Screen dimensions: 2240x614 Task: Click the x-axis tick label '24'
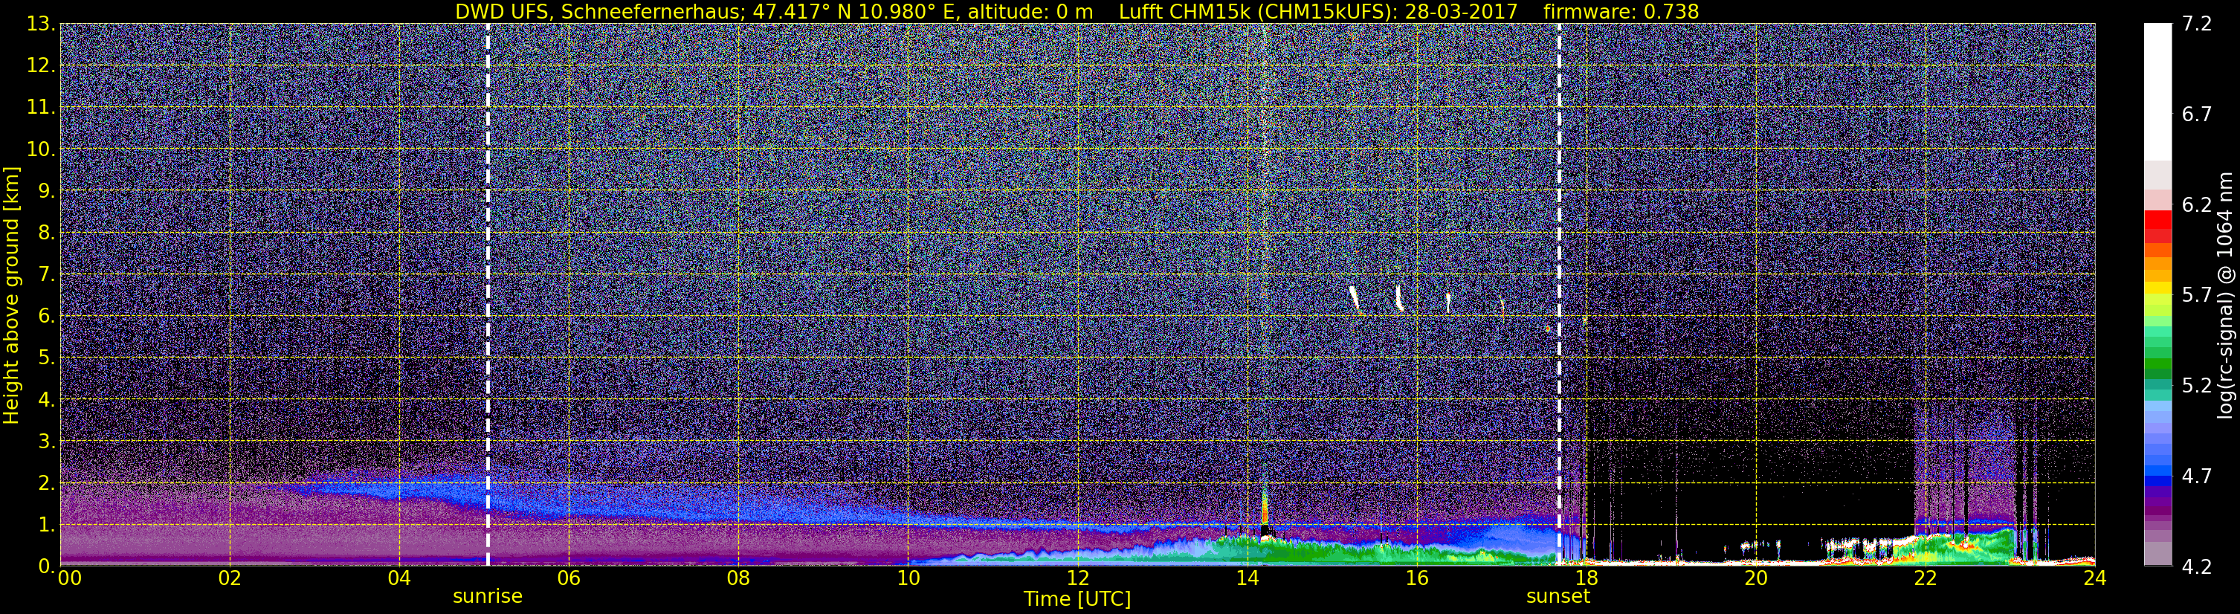(x=2095, y=578)
